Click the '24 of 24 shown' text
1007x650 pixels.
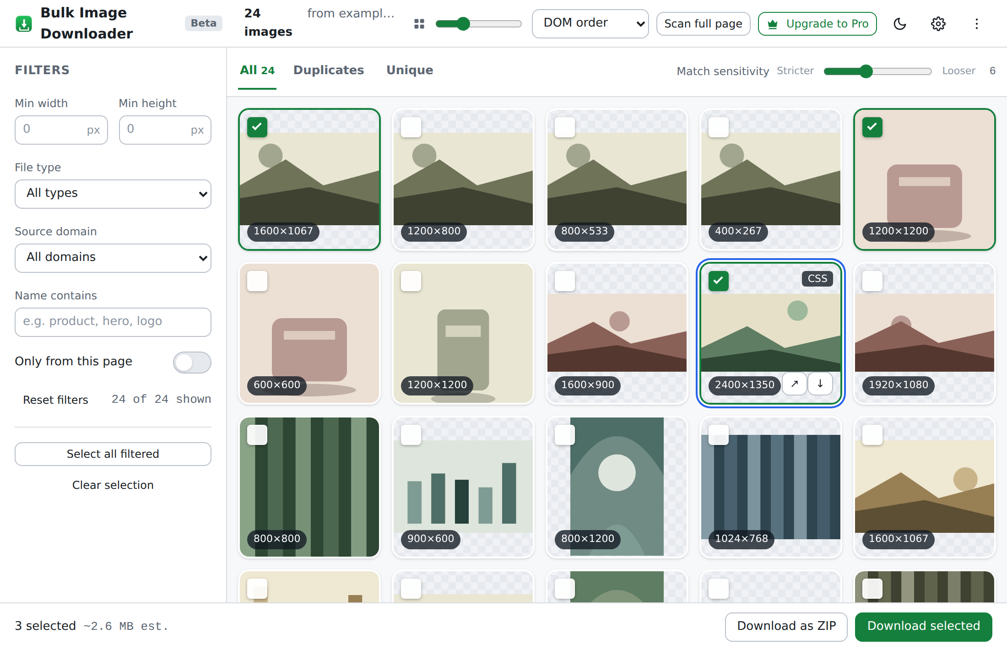[x=162, y=399]
